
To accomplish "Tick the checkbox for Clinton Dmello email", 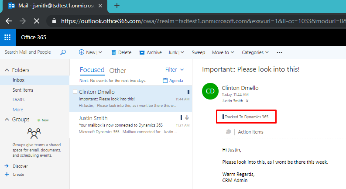I will click(75, 91).
